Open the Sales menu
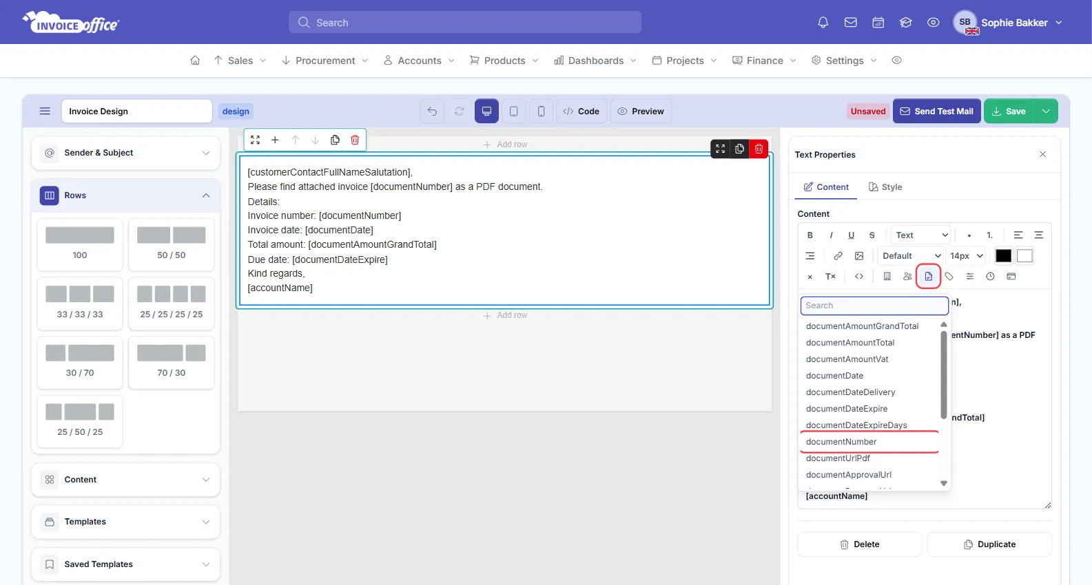1092x585 pixels. click(240, 61)
